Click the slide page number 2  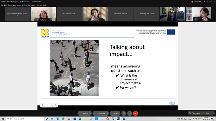pyautogui.click(x=47, y=105)
